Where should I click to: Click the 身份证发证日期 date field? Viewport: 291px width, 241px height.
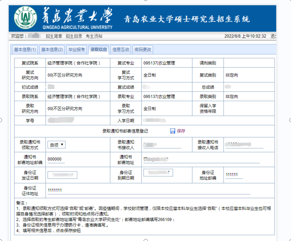click(x=62, y=175)
